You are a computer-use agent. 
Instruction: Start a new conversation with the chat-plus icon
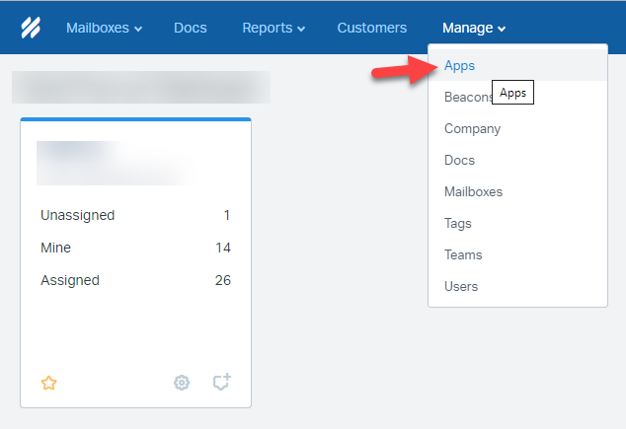click(x=222, y=382)
